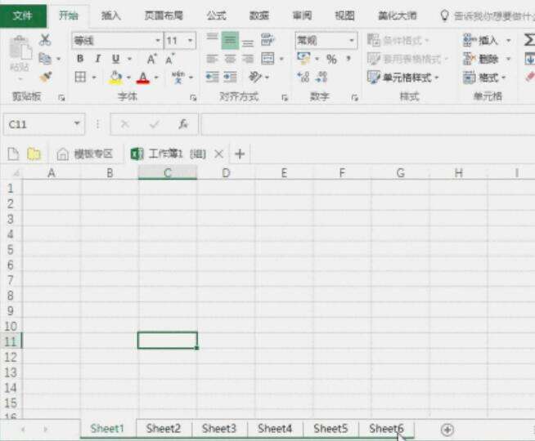Click Wrap Text icon
This screenshot has width=535, height=441.
[267, 40]
